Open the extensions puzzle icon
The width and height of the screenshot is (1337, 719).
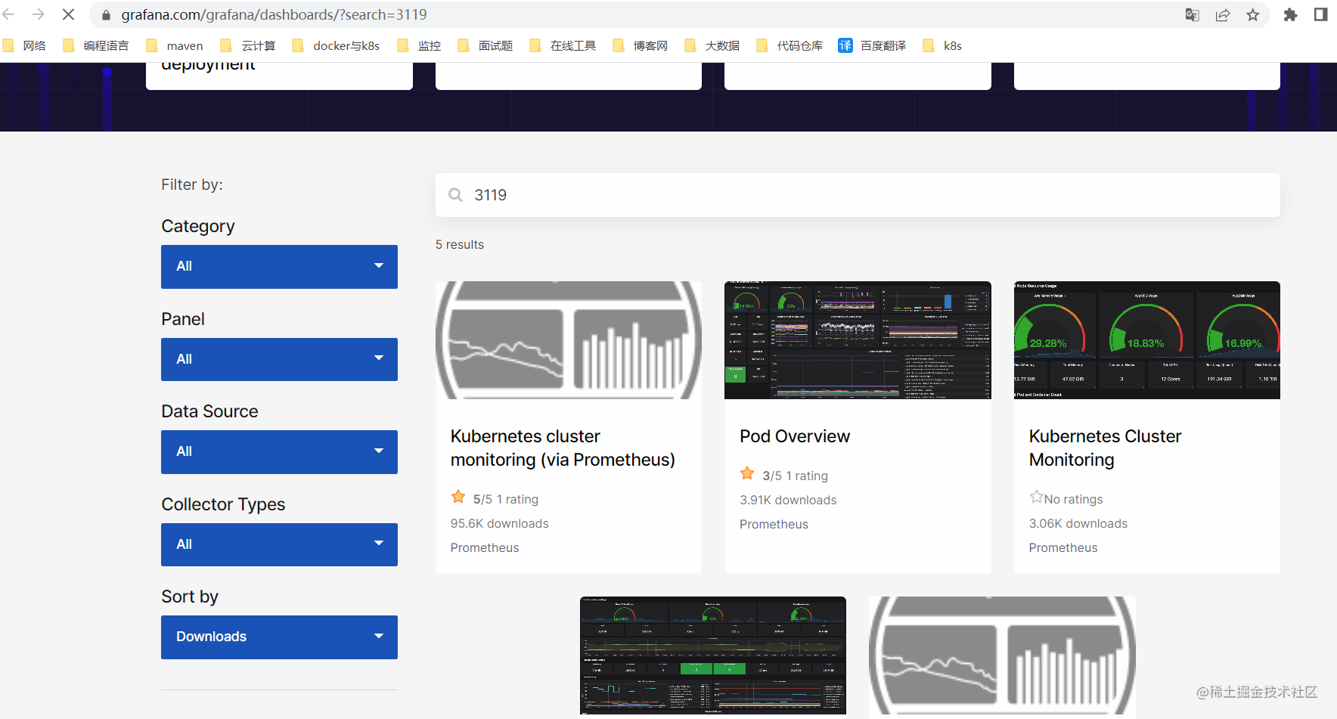[1291, 15]
